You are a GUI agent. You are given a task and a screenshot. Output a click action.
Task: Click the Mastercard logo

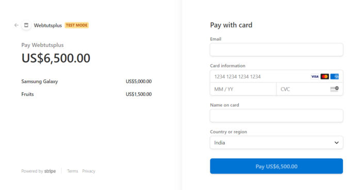[x=324, y=77]
